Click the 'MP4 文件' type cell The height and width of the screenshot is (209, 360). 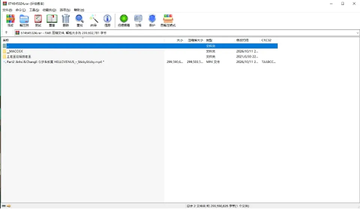pos(213,62)
